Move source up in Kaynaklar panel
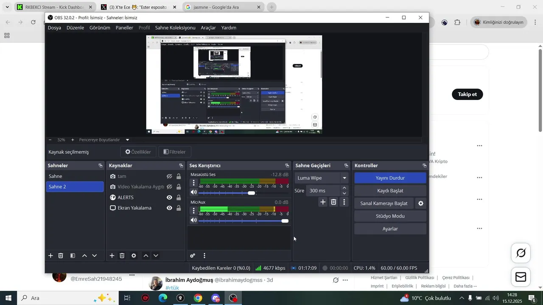The height and width of the screenshot is (305, 543). pos(146,255)
